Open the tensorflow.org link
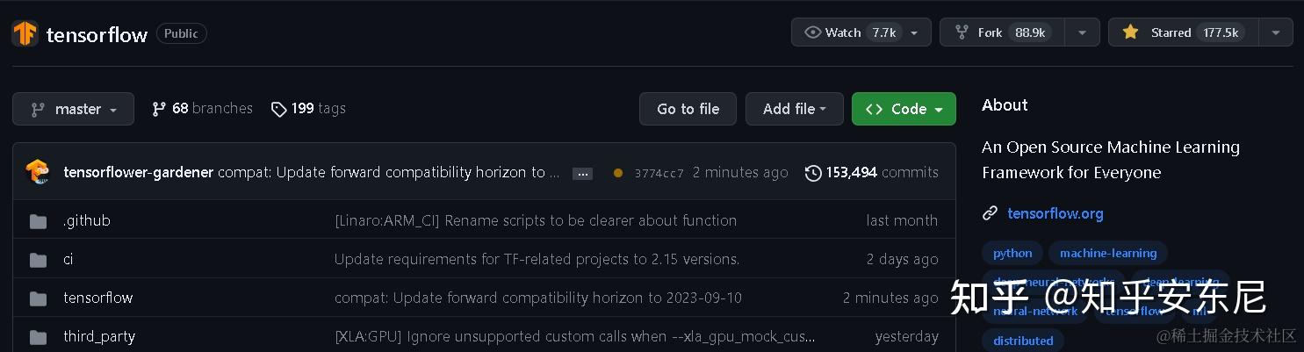The image size is (1304, 352). [x=1055, y=213]
